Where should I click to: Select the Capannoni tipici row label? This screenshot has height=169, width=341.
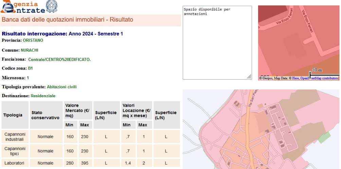(15, 151)
